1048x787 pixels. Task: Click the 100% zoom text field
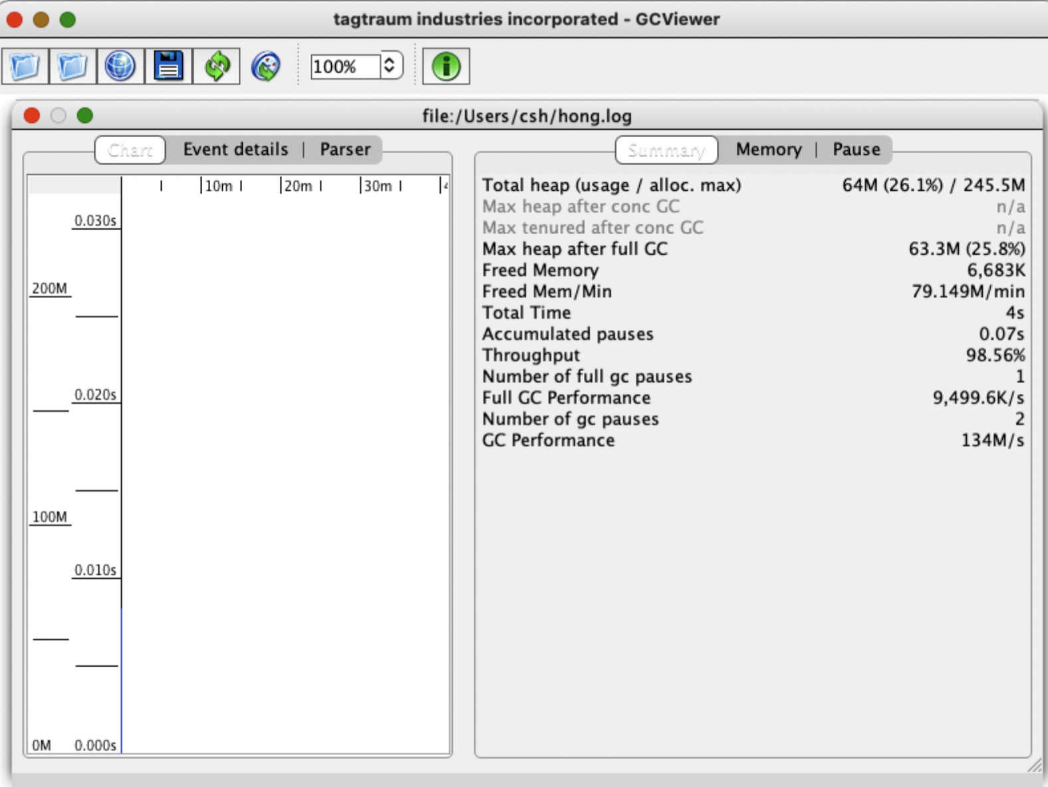pyautogui.click(x=346, y=66)
